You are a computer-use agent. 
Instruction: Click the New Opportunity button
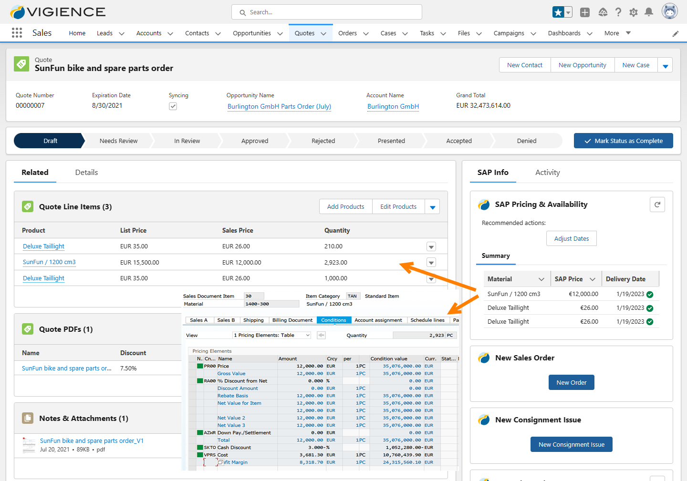(x=583, y=65)
